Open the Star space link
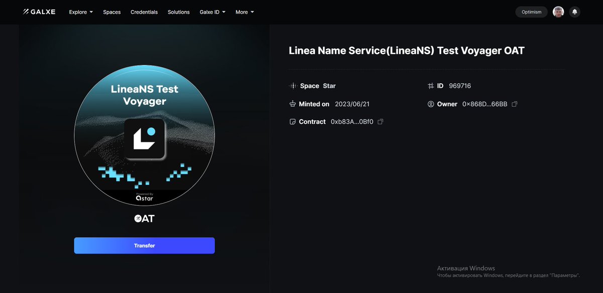 point(329,86)
